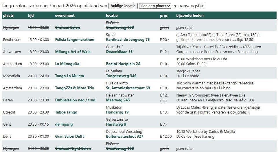Click the time '15.00 - 01.00'
This screenshot has height=155, width=278.
38,39
